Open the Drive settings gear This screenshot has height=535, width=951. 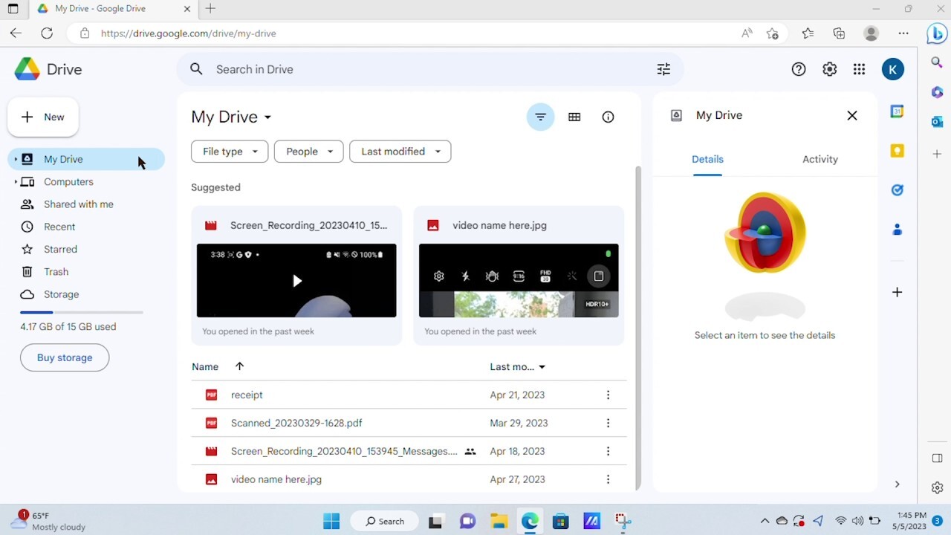coord(829,69)
